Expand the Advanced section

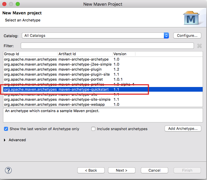(x=5, y=140)
